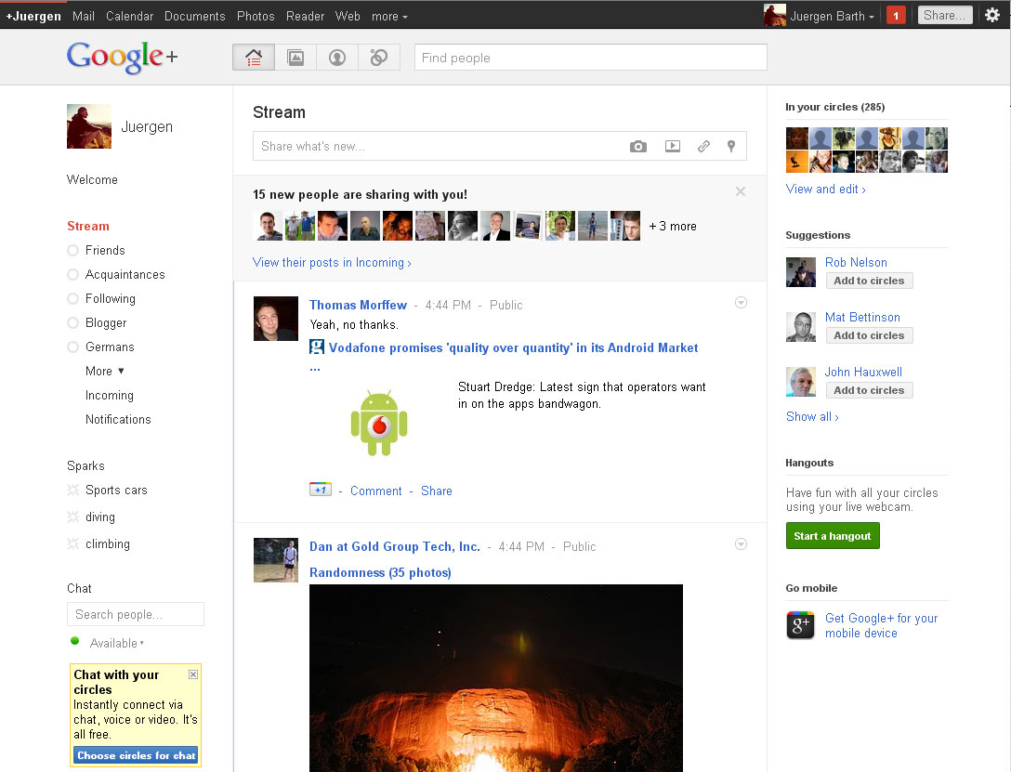The height and width of the screenshot is (772, 1011).
Task: Click Juergen's profile photo in left sidebar
Action: [89, 126]
